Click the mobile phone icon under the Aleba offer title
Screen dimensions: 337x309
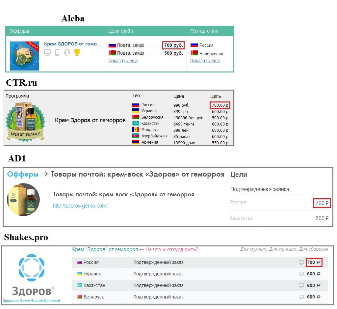coord(57,52)
